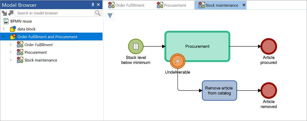Expand the Order Fulfillment tree node
Image resolution: width=307 pixels, height=121 pixels.
[11, 44]
